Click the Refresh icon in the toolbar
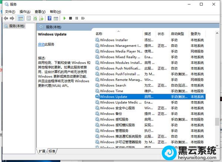The width and height of the screenshot is (222, 162). coord(35,18)
